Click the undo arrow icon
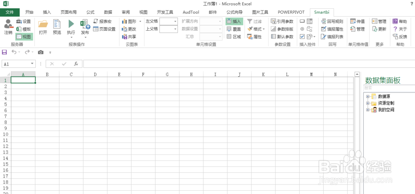 point(14,52)
